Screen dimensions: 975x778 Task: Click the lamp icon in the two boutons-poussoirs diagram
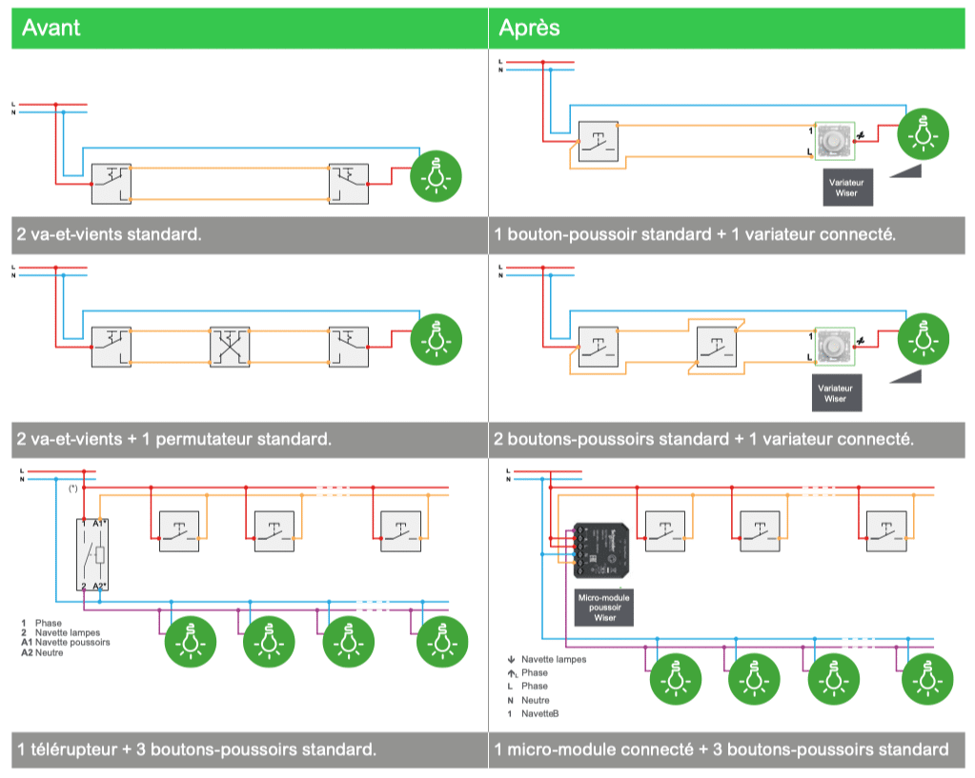[x=924, y=339]
